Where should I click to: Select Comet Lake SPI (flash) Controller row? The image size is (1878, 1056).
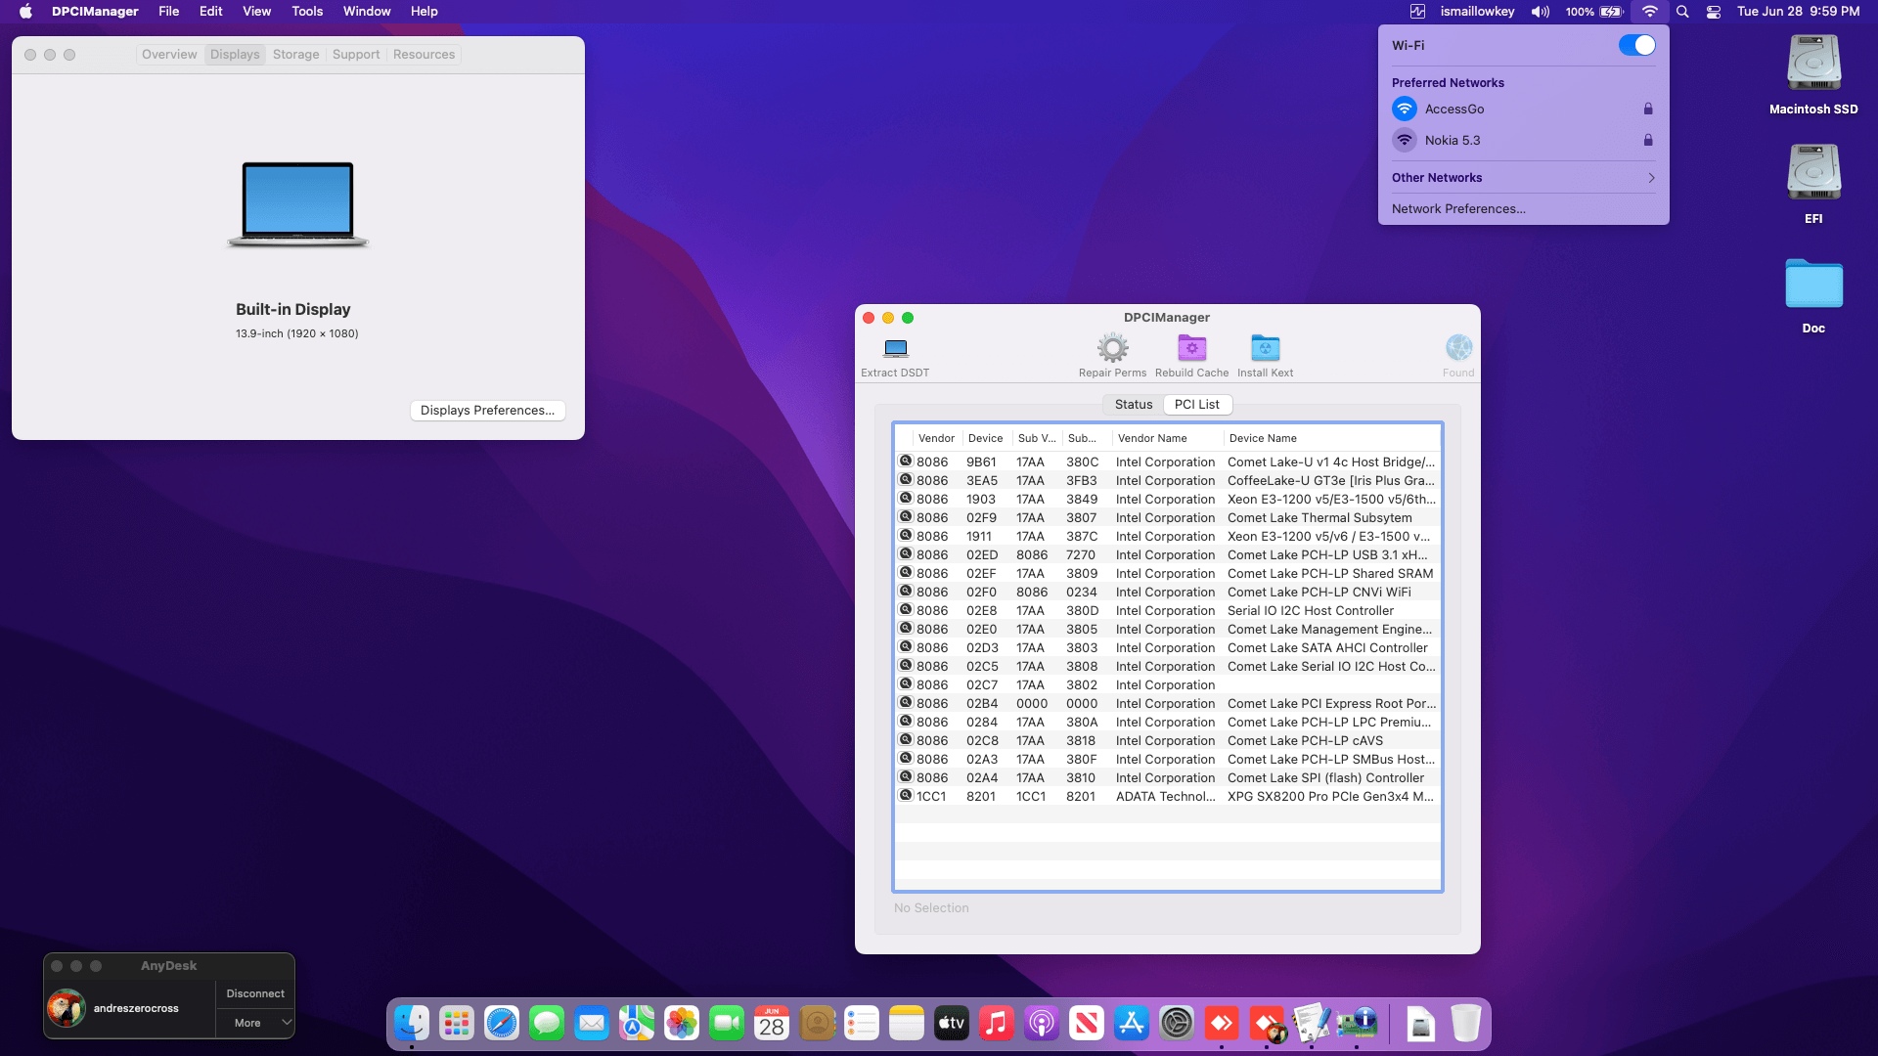[1168, 778]
